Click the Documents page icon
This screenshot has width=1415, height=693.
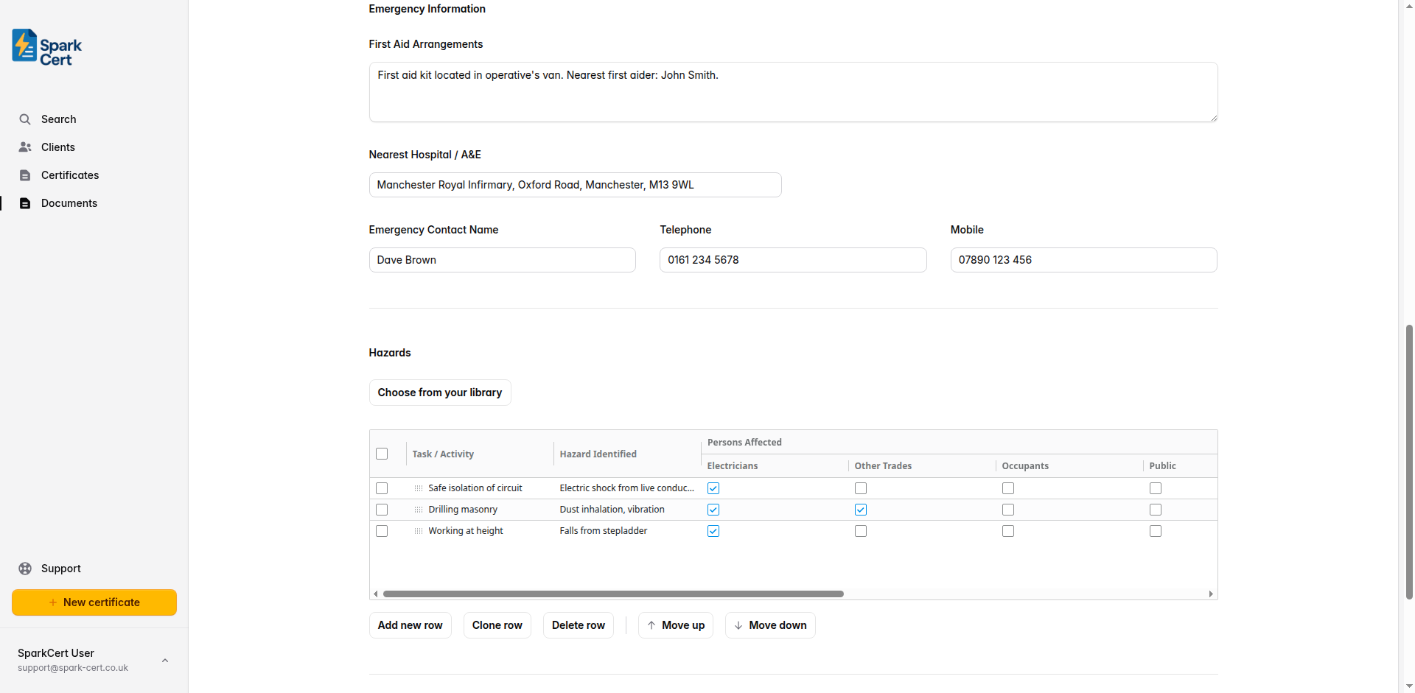(25, 203)
